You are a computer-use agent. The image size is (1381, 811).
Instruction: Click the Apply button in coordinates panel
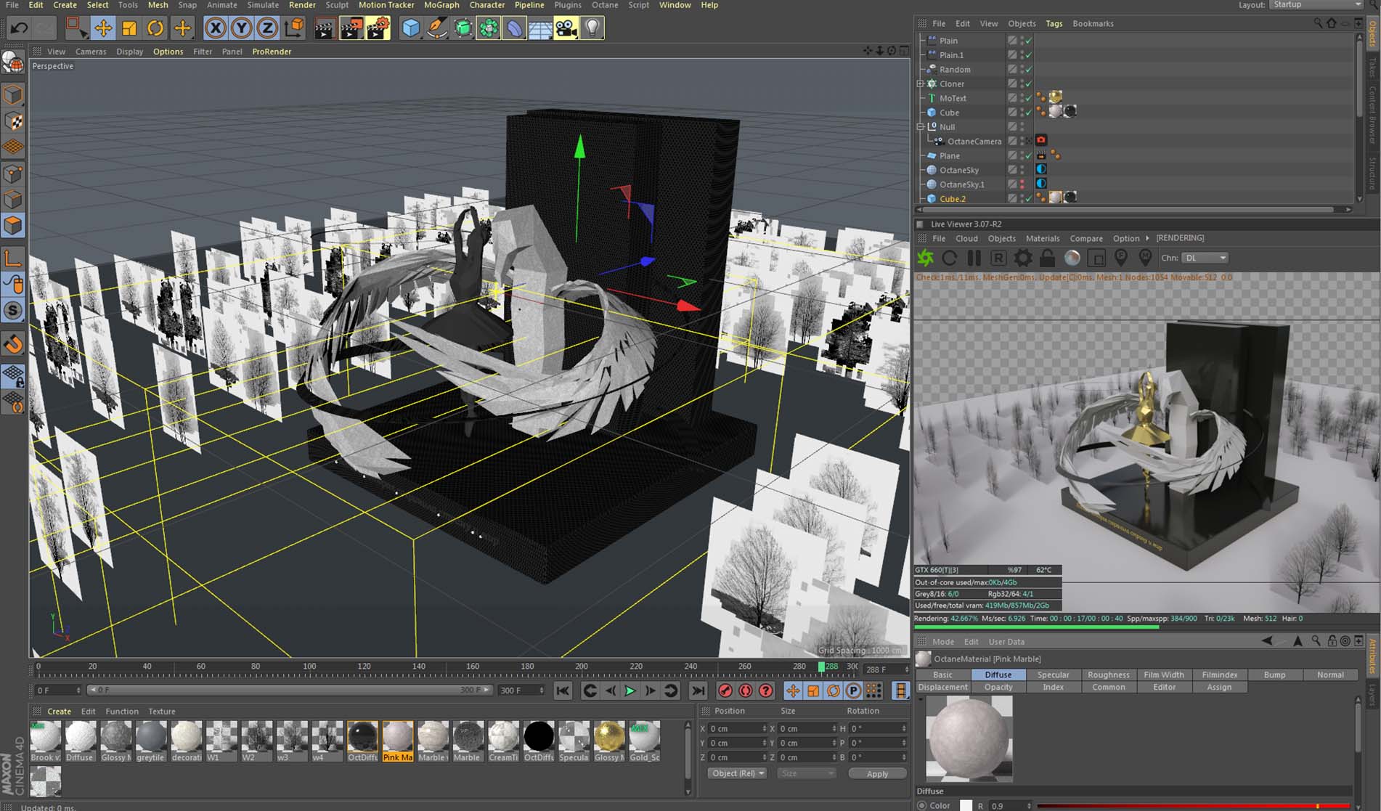(x=877, y=774)
